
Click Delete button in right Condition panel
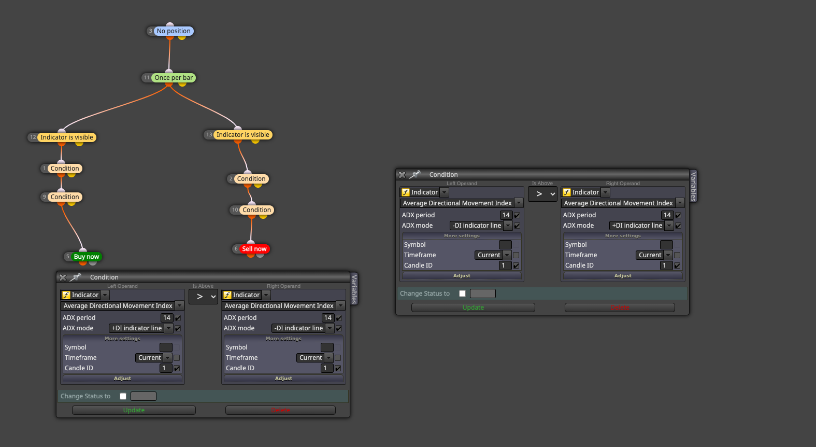[x=620, y=308]
